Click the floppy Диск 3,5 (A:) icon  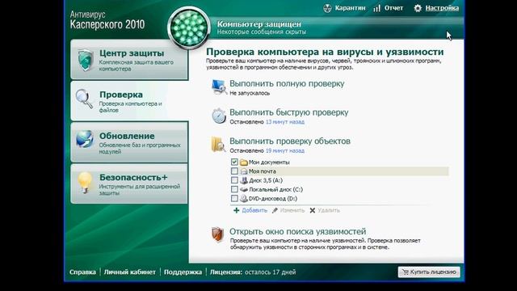point(244,180)
